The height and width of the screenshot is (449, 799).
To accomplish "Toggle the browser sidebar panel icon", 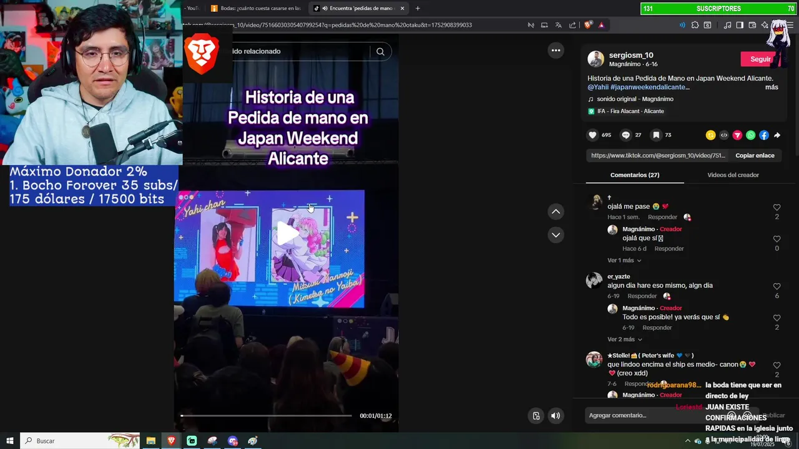I will coord(740,25).
